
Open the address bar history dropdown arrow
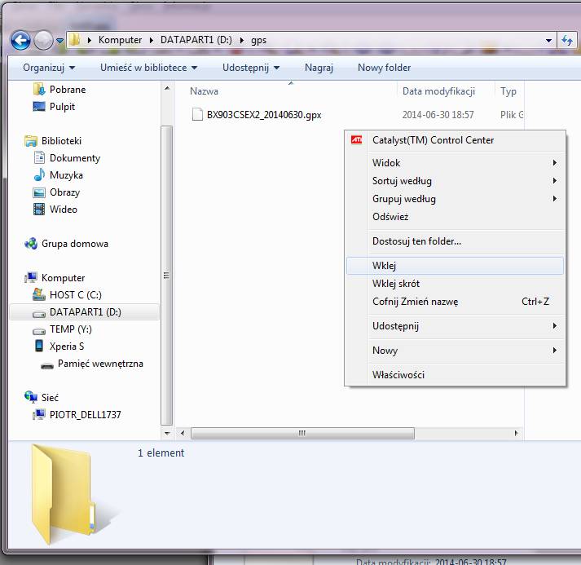click(x=548, y=40)
